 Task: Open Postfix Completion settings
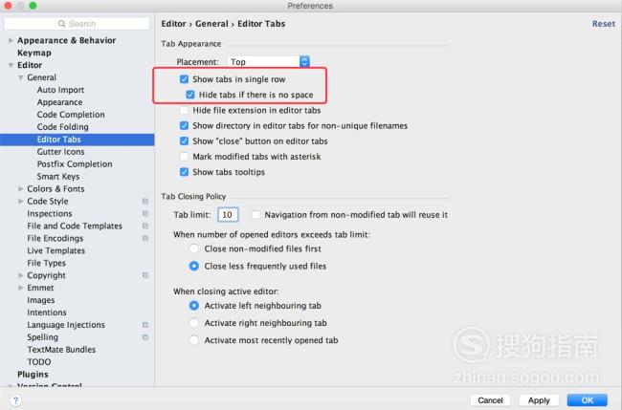pos(75,164)
